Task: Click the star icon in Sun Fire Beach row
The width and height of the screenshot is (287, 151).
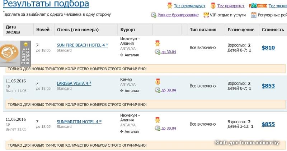Action: click(x=157, y=43)
